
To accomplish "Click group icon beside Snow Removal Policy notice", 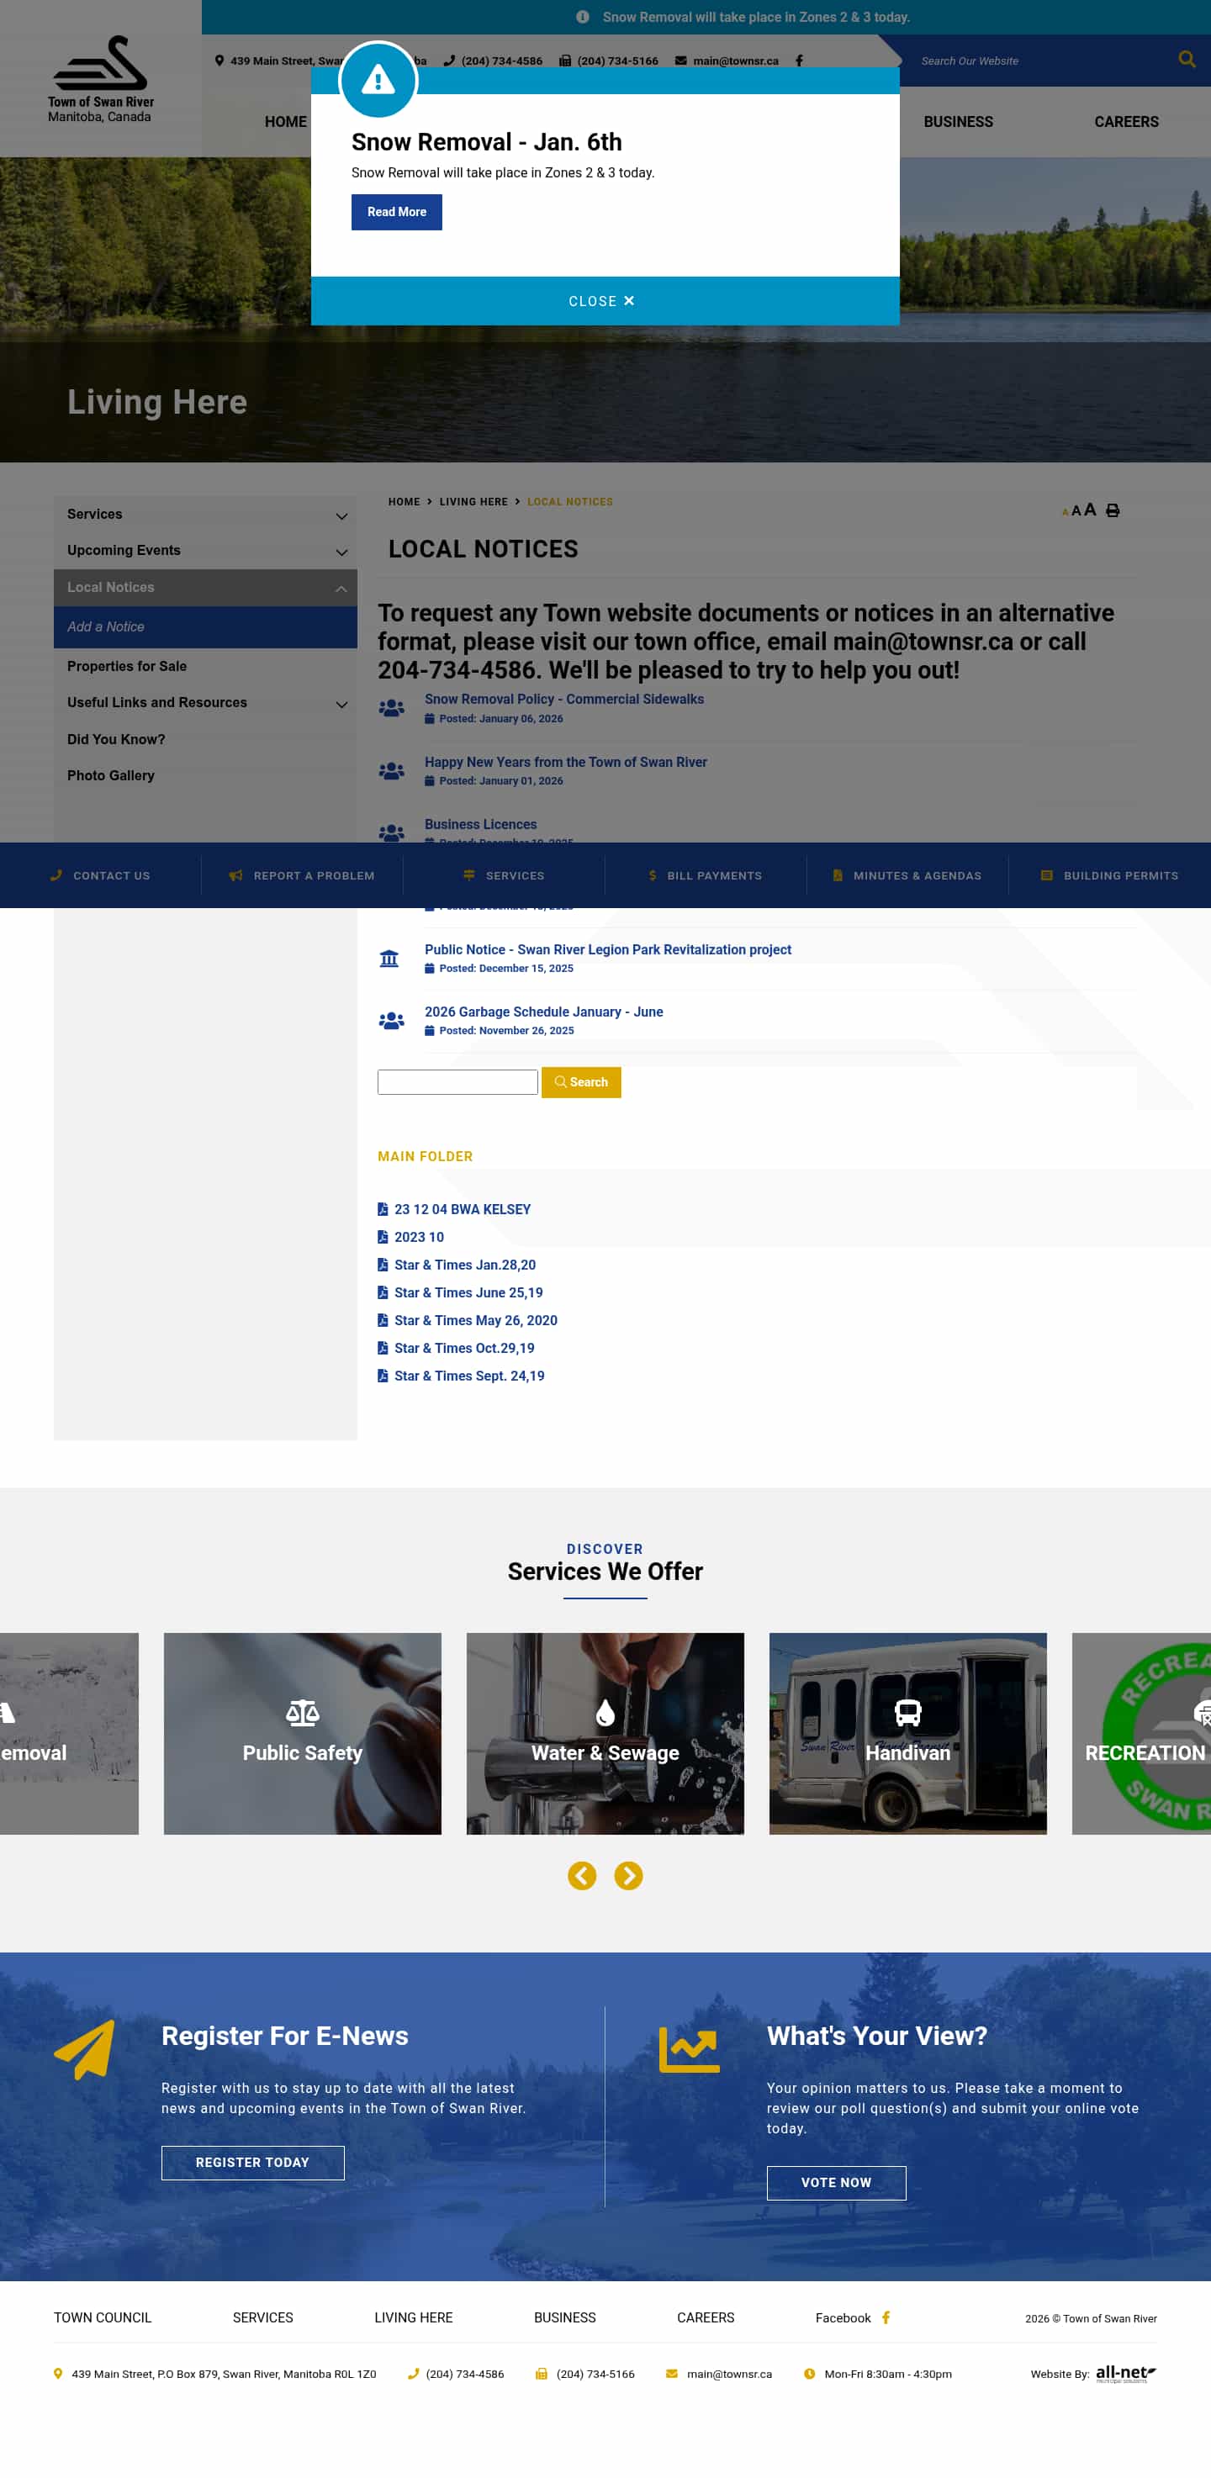I will 392,708.
